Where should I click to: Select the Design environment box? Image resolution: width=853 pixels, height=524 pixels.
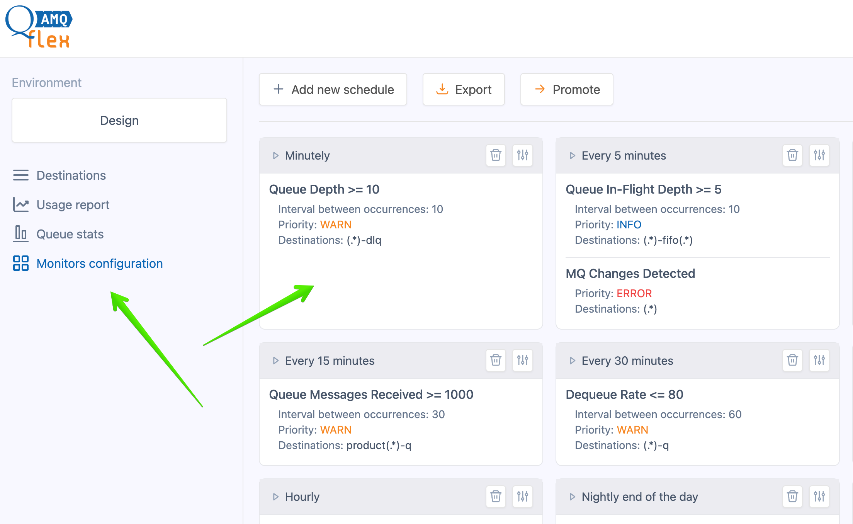click(x=119, y=121)
